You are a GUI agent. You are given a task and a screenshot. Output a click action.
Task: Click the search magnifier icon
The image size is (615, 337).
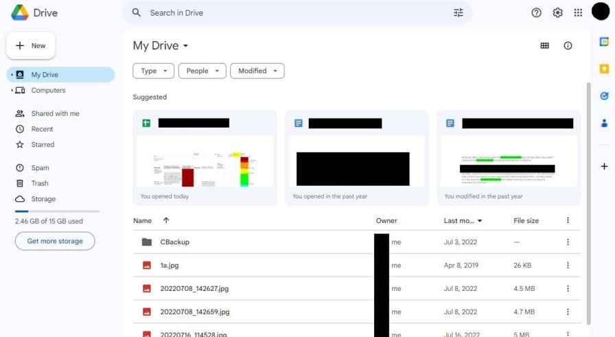(x=136, y=12)
